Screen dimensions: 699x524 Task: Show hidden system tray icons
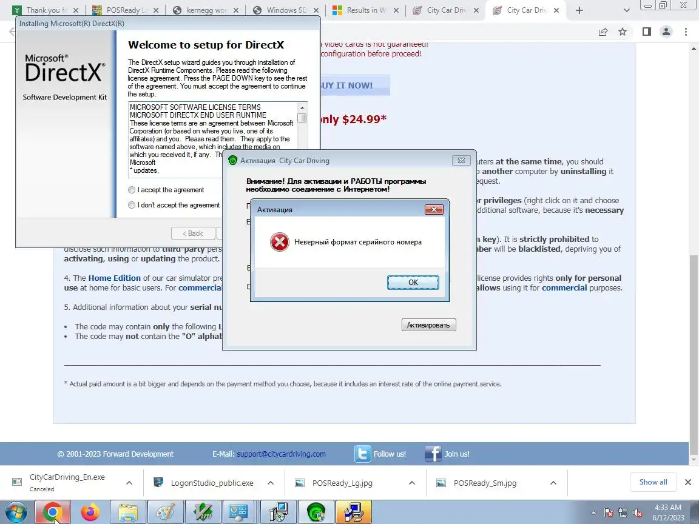(593, 513)
